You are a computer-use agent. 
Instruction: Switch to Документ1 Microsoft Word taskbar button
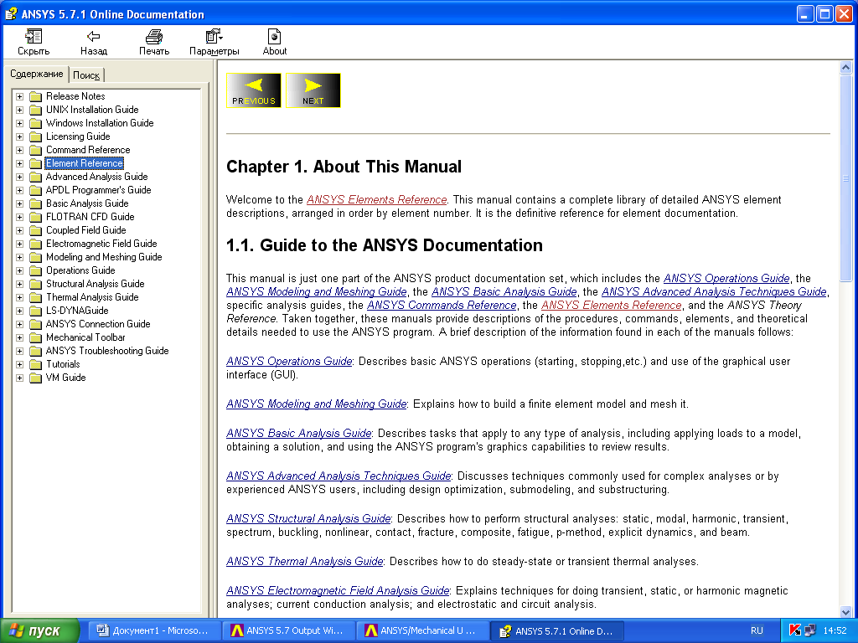(x=153, y=630)
